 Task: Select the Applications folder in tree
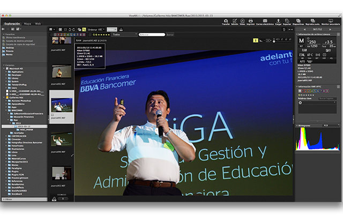(17, 72)
